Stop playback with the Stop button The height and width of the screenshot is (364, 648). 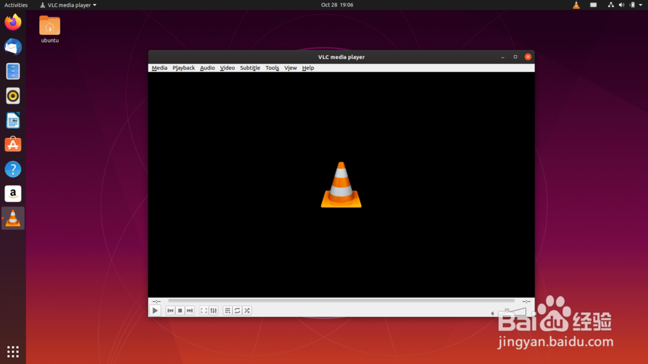coord(179,311)
